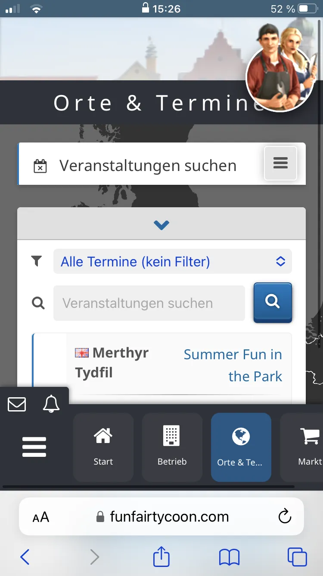The height and width of the screenshot is (576, 323).
Task: Focus the Veranstaltungen suchen search field
Action: [x=149, y=303]
